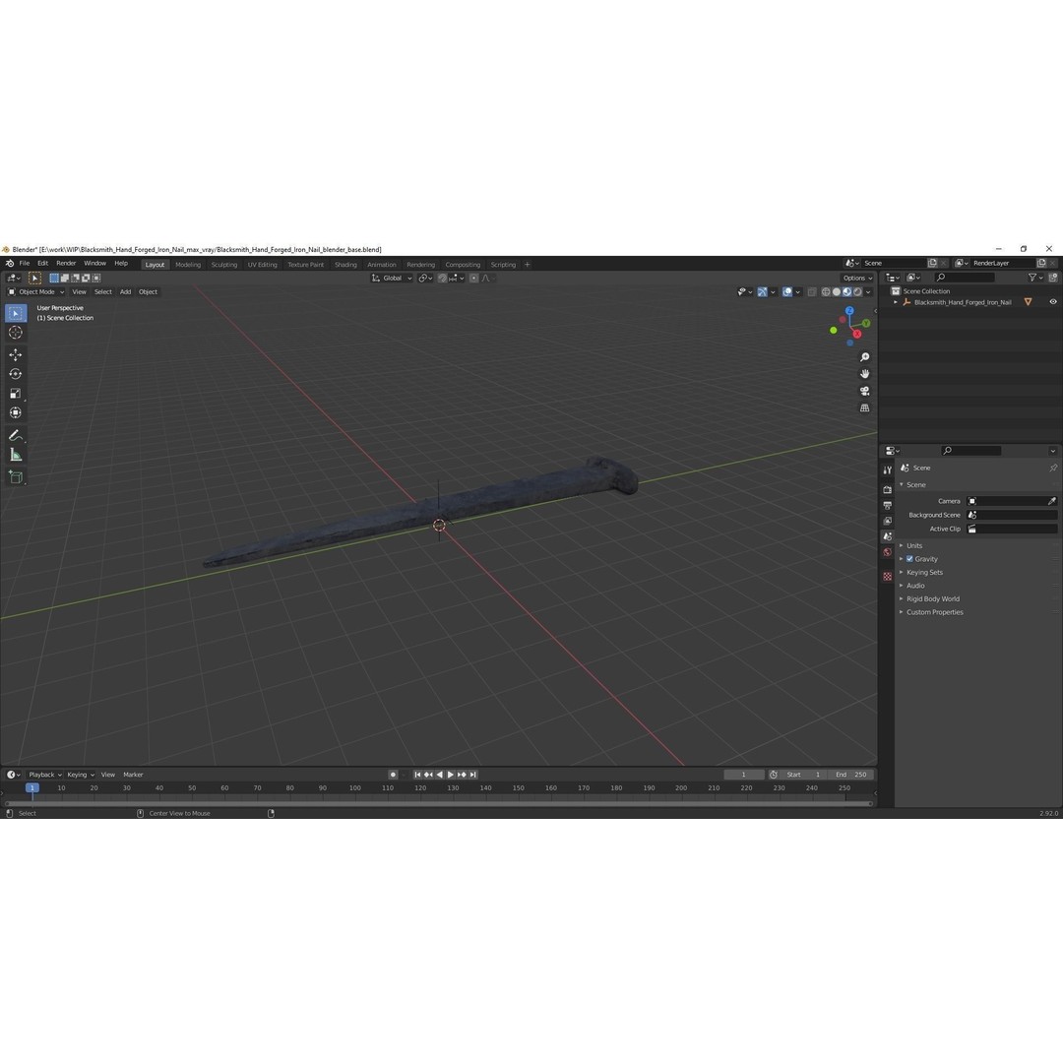
Task: Toggle viewport gizmos display
Action: (x=763, y=292)
